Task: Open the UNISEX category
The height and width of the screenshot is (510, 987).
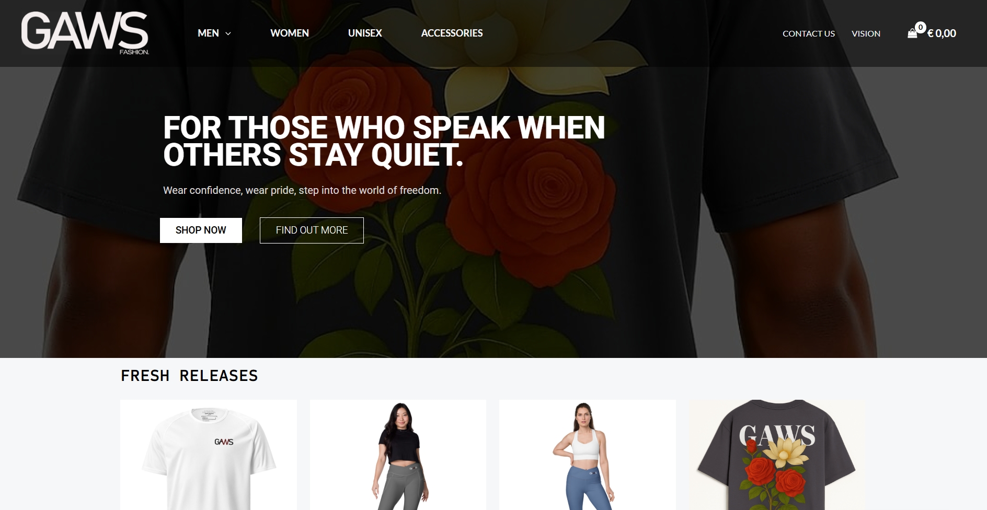Action: tap(365, 33)
